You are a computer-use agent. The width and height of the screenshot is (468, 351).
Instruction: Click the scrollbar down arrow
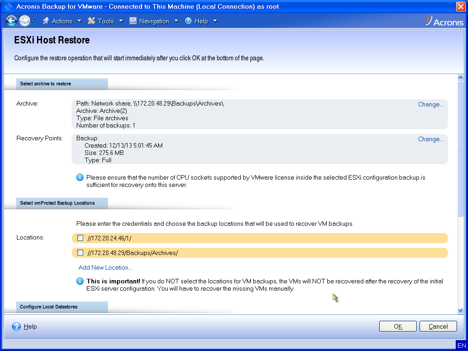460,311
